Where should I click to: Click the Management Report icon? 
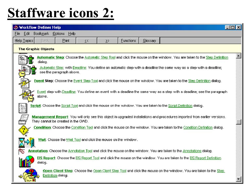[x=23, y=119]
